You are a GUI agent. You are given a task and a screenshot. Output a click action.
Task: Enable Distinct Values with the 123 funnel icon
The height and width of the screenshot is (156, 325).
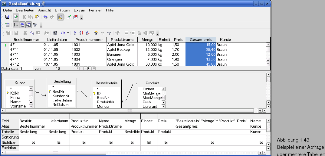(34, 25)
